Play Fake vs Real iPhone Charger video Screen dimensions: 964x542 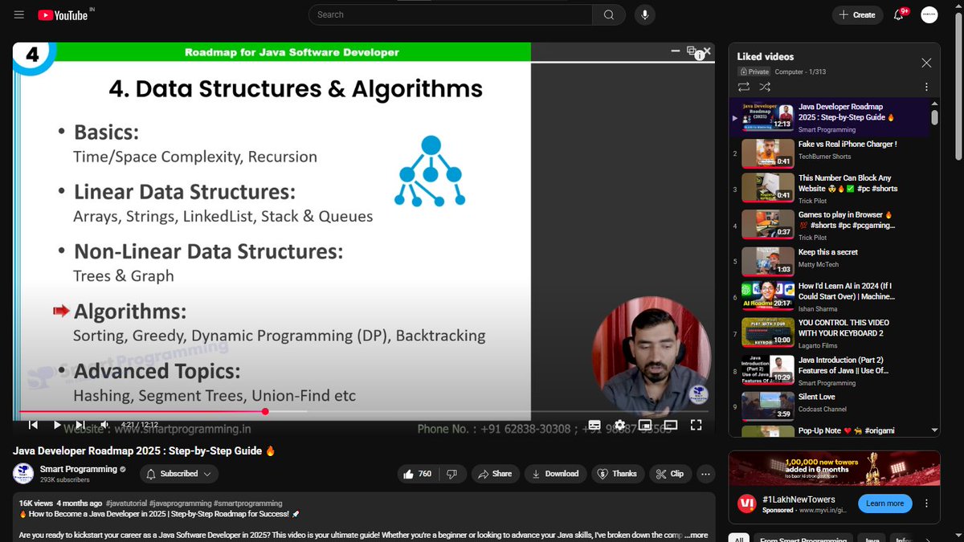coord(828,153)
